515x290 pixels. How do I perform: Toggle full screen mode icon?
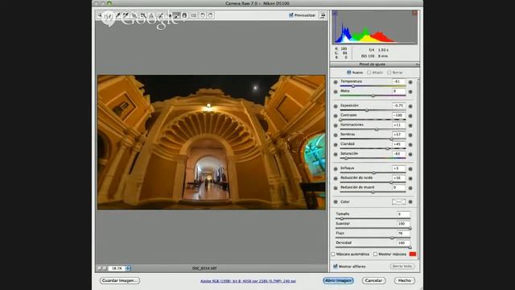click(322, 15)
